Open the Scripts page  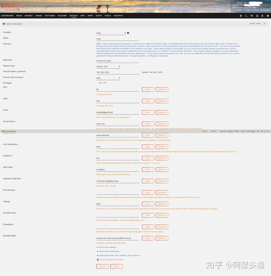(118, 16)
